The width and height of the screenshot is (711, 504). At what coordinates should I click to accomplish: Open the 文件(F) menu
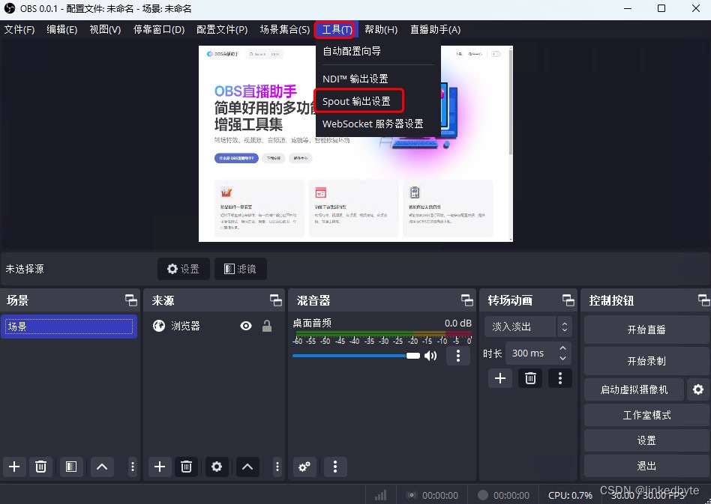pos(19,30)
